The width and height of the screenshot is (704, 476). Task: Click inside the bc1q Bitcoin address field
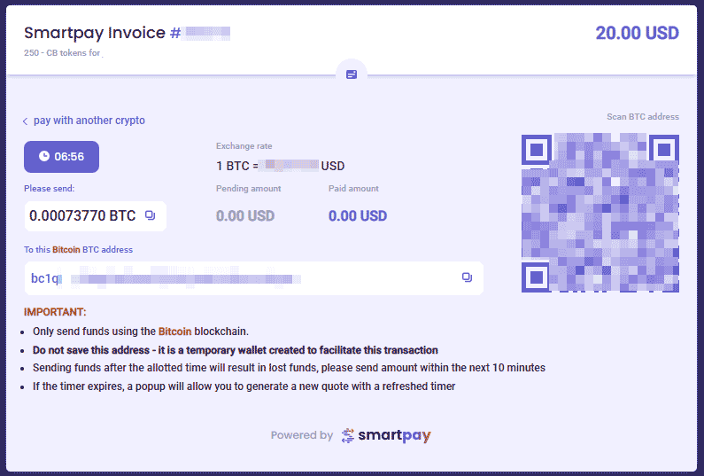253,278
